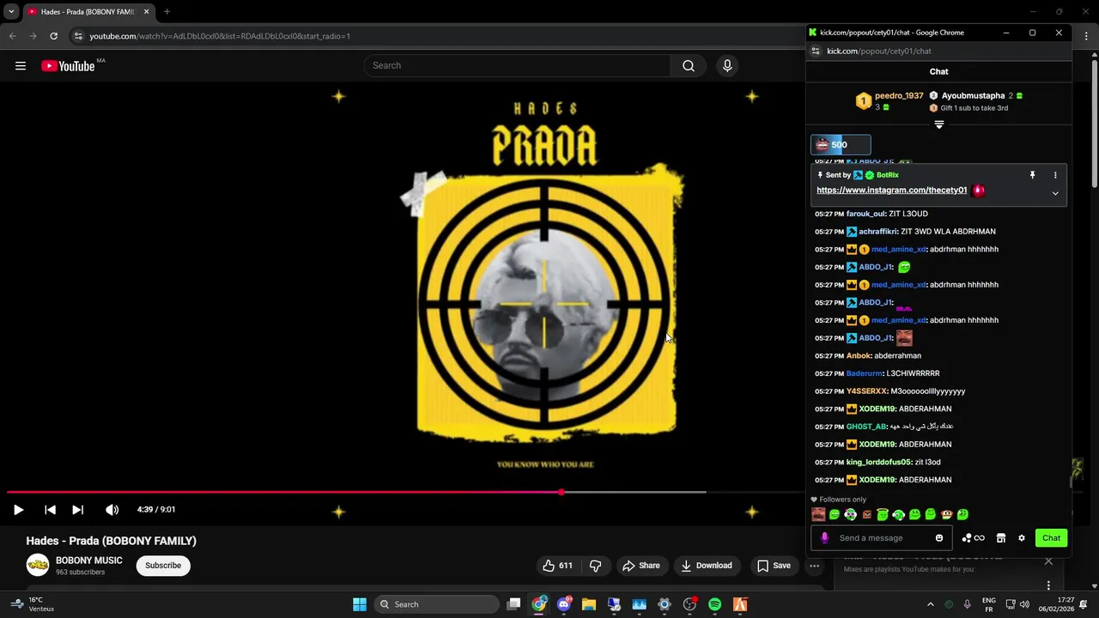
Task: Subscribe to BOBONY MUSIC channel
Action: (163, 566)
